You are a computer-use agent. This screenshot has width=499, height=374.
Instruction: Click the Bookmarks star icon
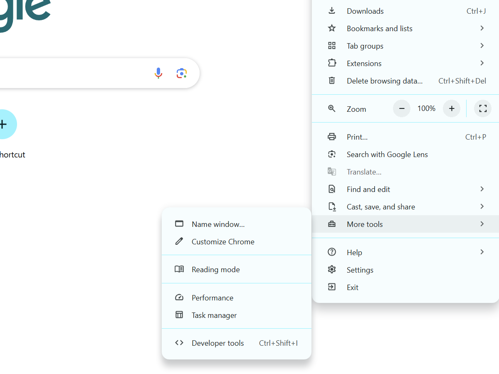pos(332,28)
